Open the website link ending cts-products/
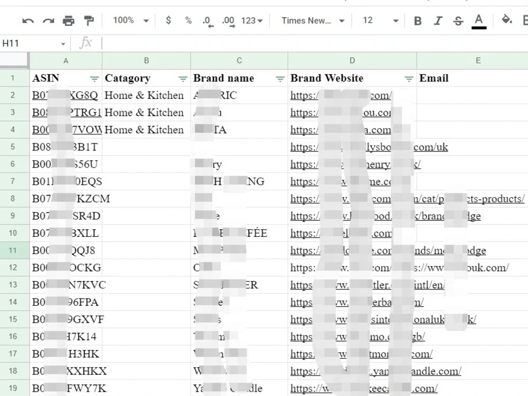 pos(408,199)
